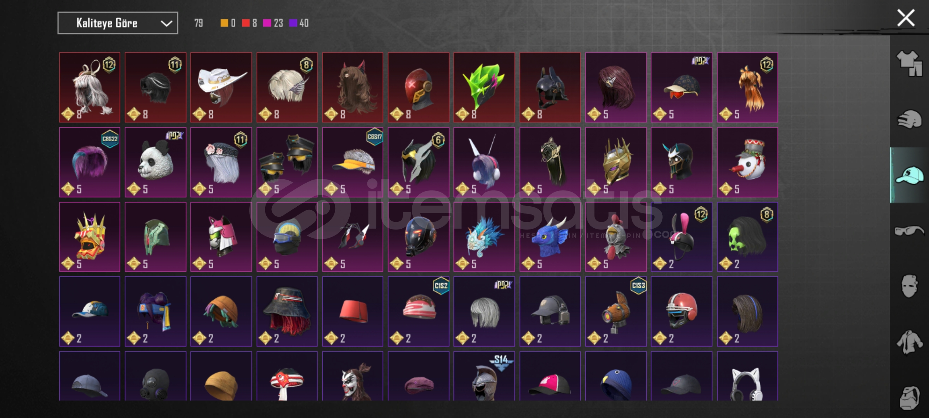Filter by the red quality swatch
This screenshot has width=929, height=418.
tap(246, 23)
